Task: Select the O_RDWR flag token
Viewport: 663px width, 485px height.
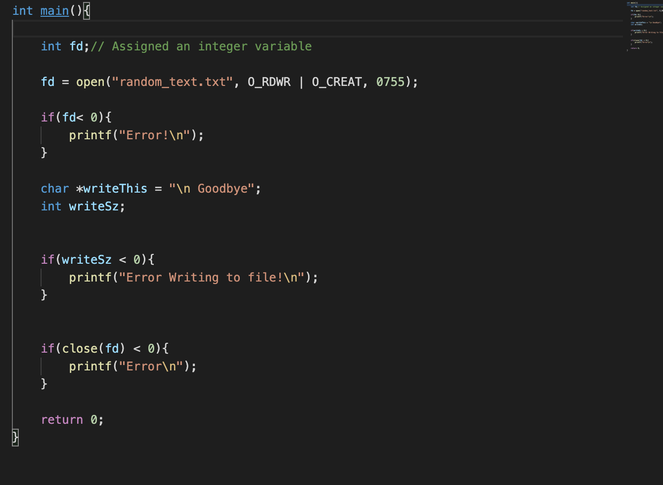Action: point(269,81)
